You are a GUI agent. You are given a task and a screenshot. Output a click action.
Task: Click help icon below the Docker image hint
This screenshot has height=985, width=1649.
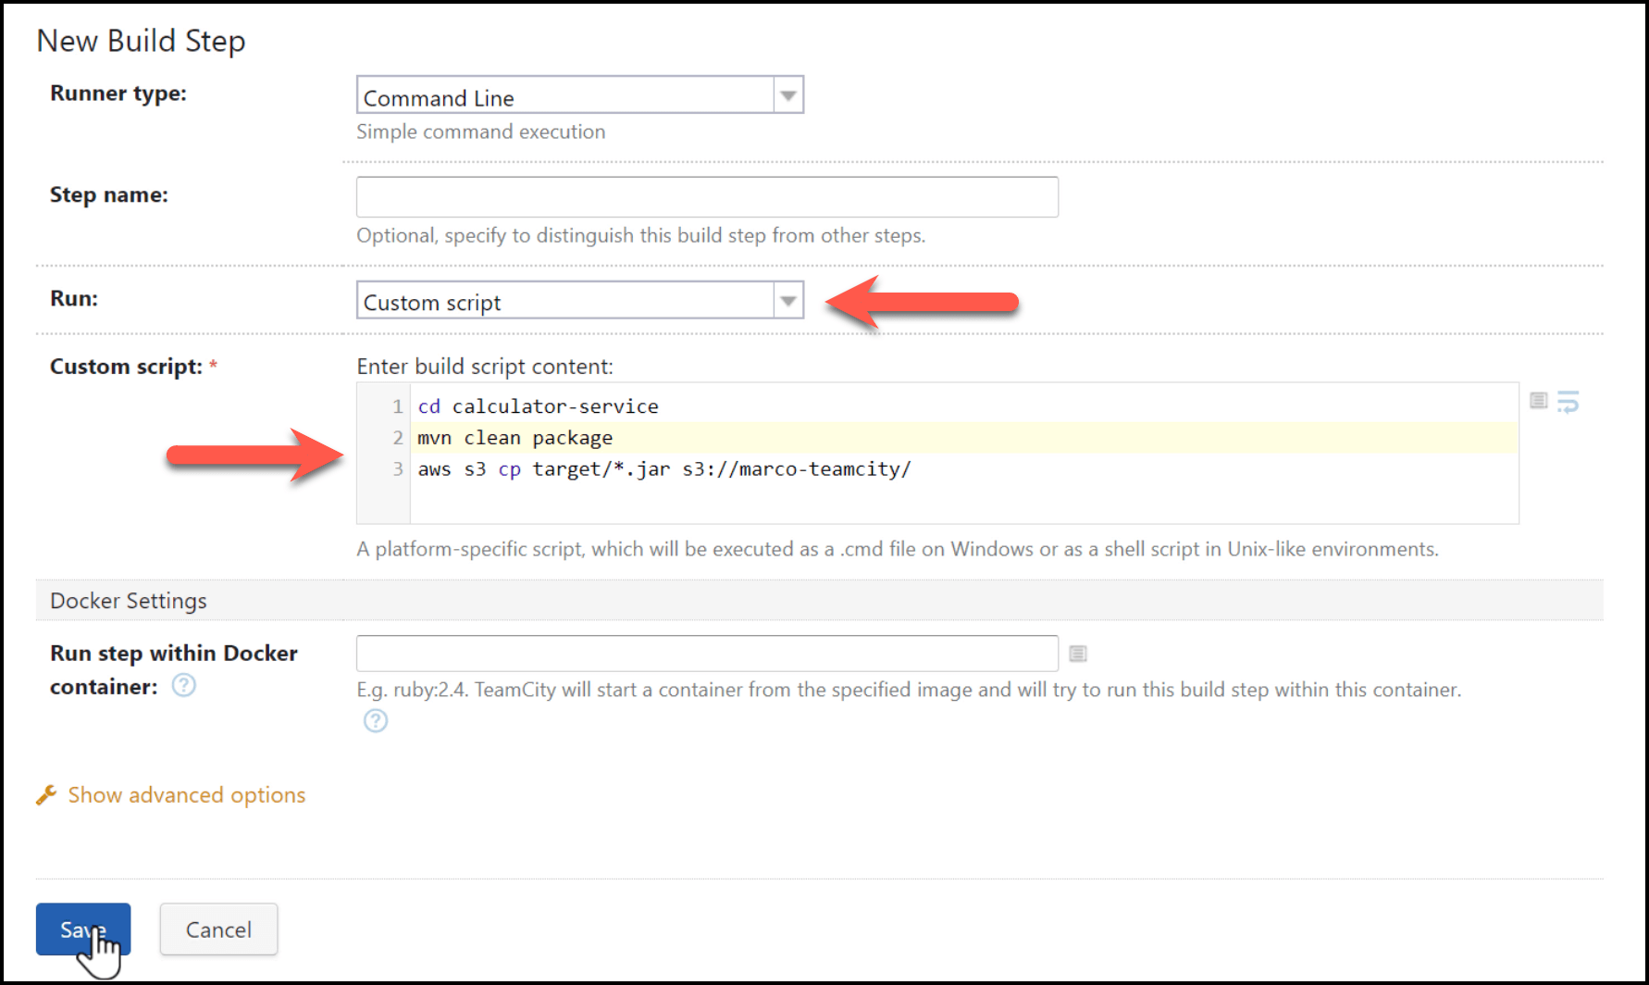[x=376, y=721]
